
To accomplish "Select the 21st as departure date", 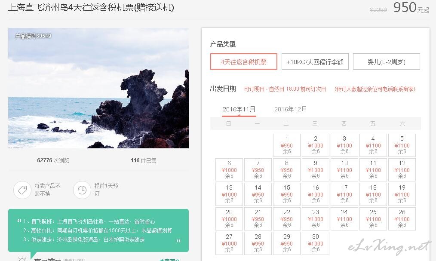I will tap(258, 218).
